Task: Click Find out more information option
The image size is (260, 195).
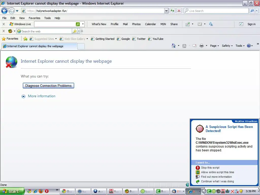Action: 214,177
